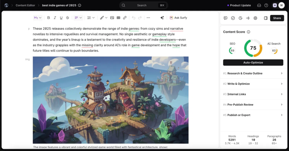Click the document title 'best indie games of 2025'
289x151 pixels.
59,5
